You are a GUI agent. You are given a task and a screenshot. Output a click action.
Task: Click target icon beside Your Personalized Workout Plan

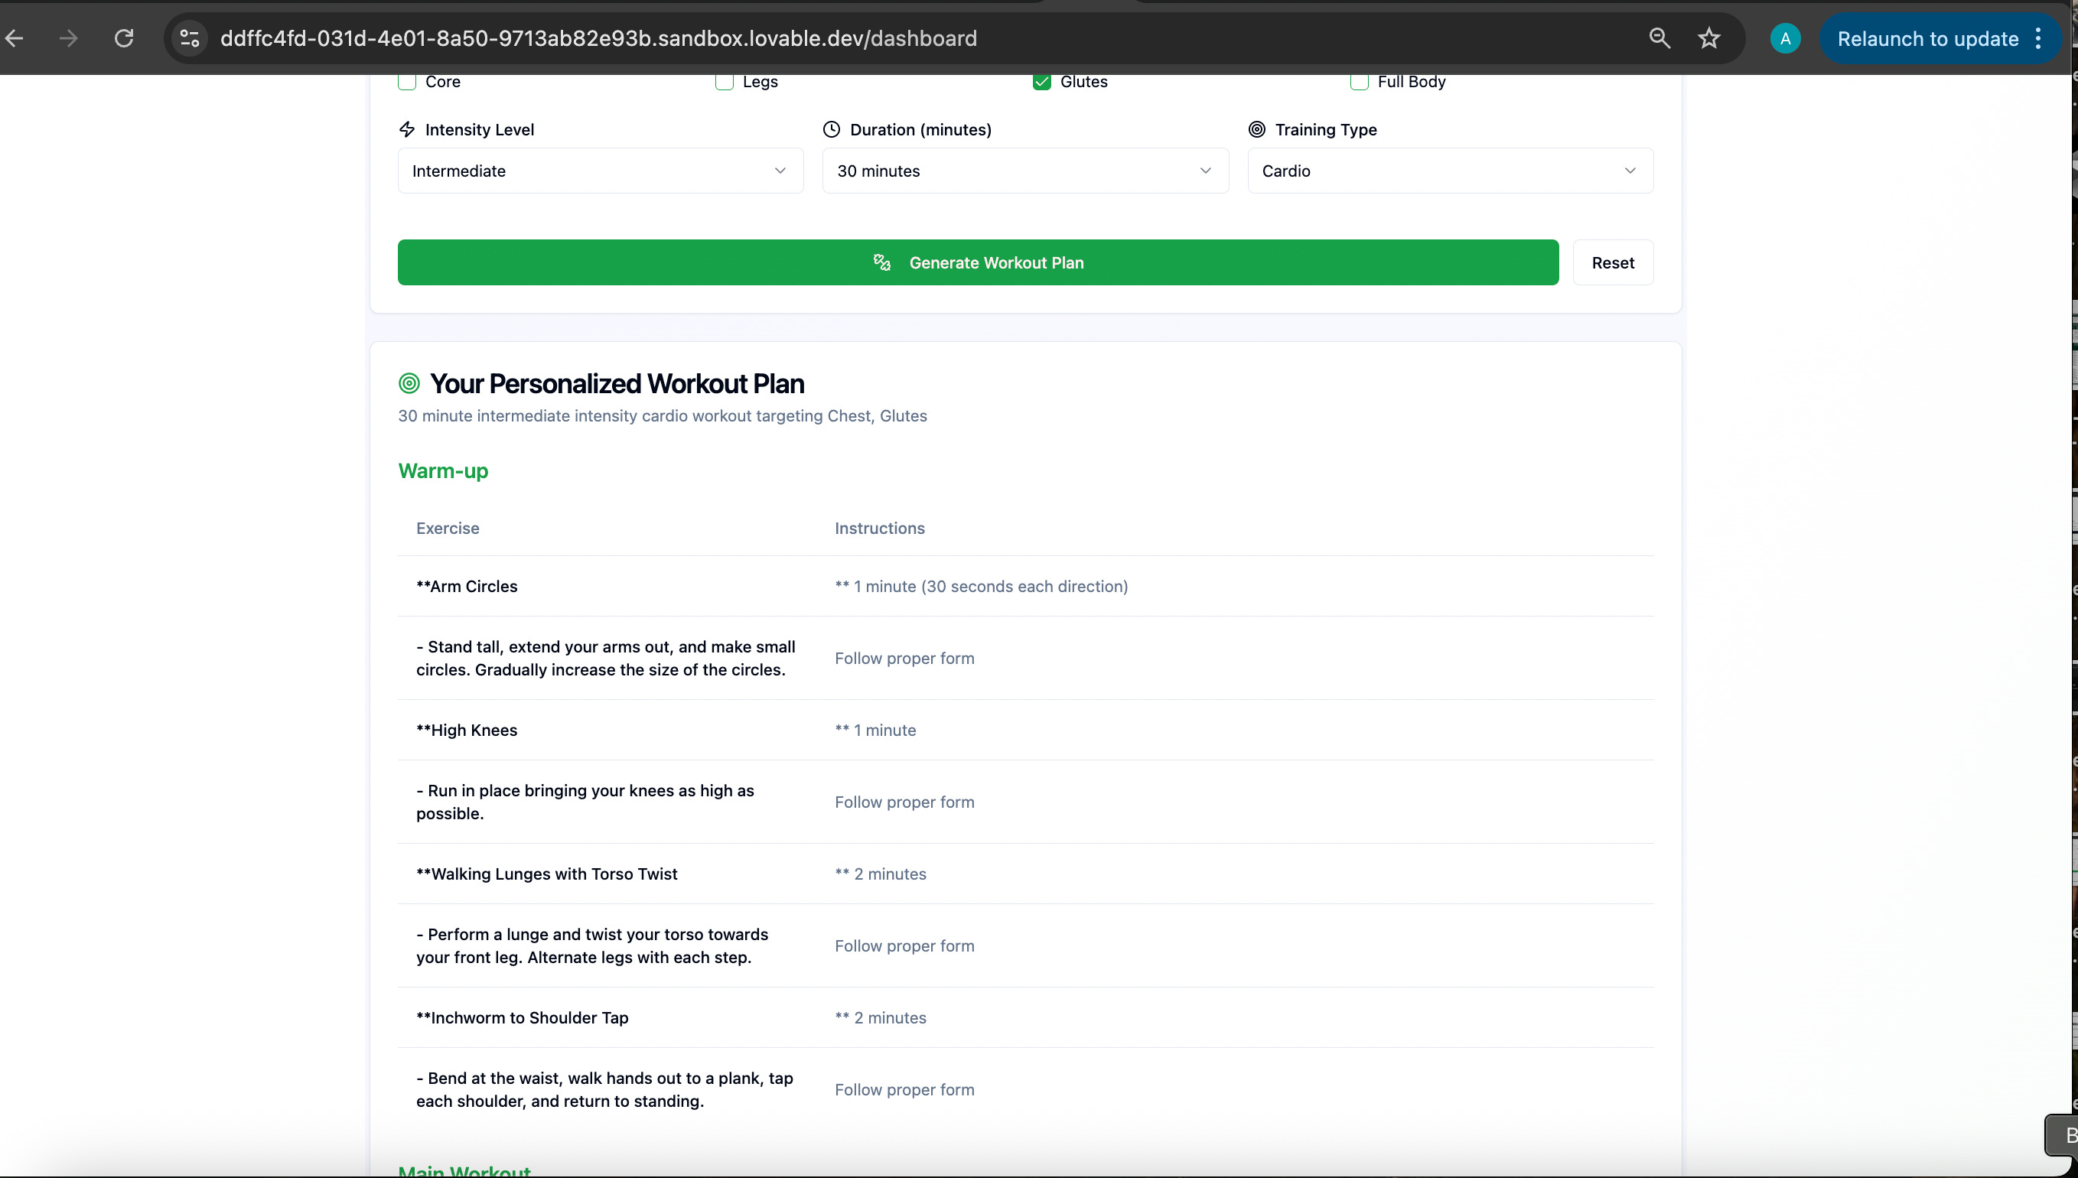(x=409, y=383)
